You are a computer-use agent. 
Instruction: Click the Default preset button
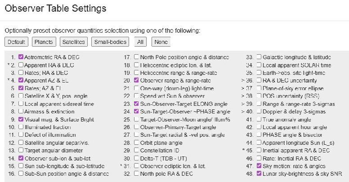click(16, 42)
